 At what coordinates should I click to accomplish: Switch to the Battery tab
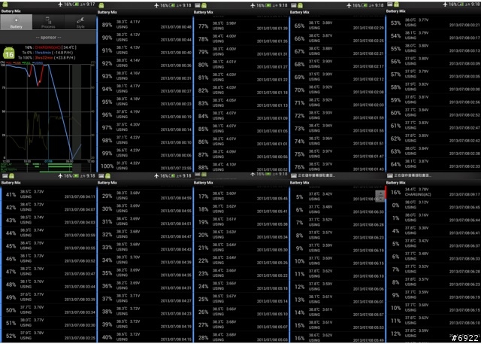[x=17, y=22]
